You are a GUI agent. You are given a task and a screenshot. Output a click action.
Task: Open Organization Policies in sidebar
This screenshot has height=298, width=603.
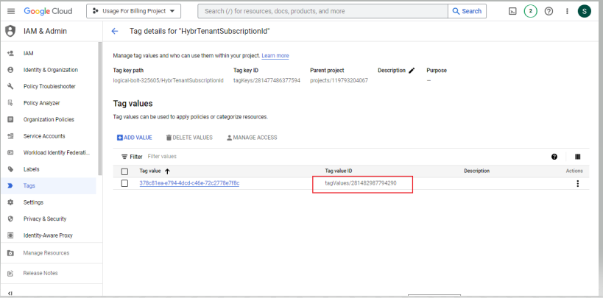49,119
